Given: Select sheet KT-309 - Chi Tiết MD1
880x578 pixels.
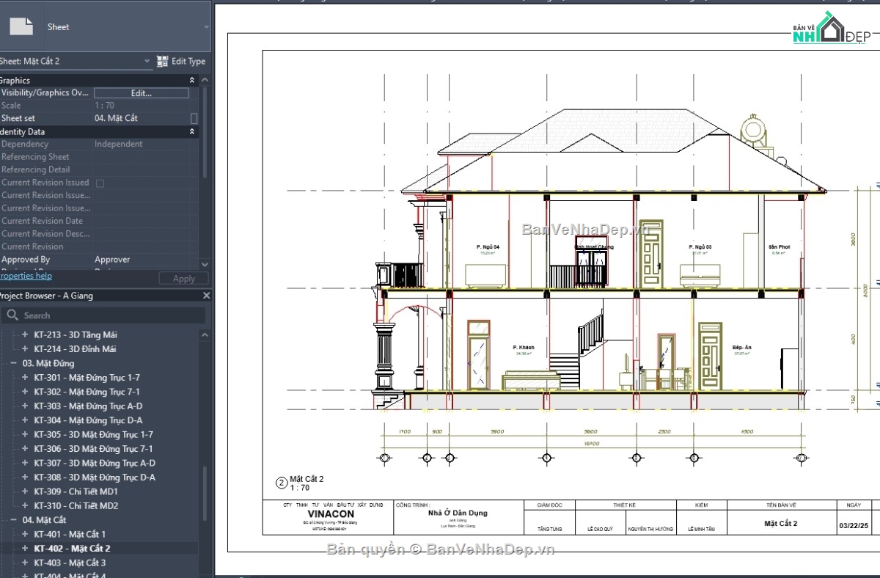Looking at the screenshot, I should pyautogui.click(x=76, y=491).
